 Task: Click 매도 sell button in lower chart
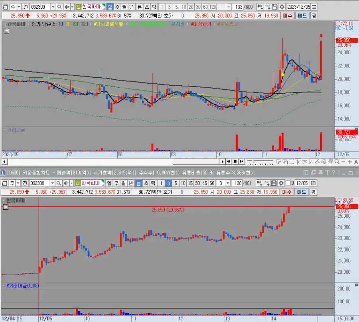click(301, 192)
